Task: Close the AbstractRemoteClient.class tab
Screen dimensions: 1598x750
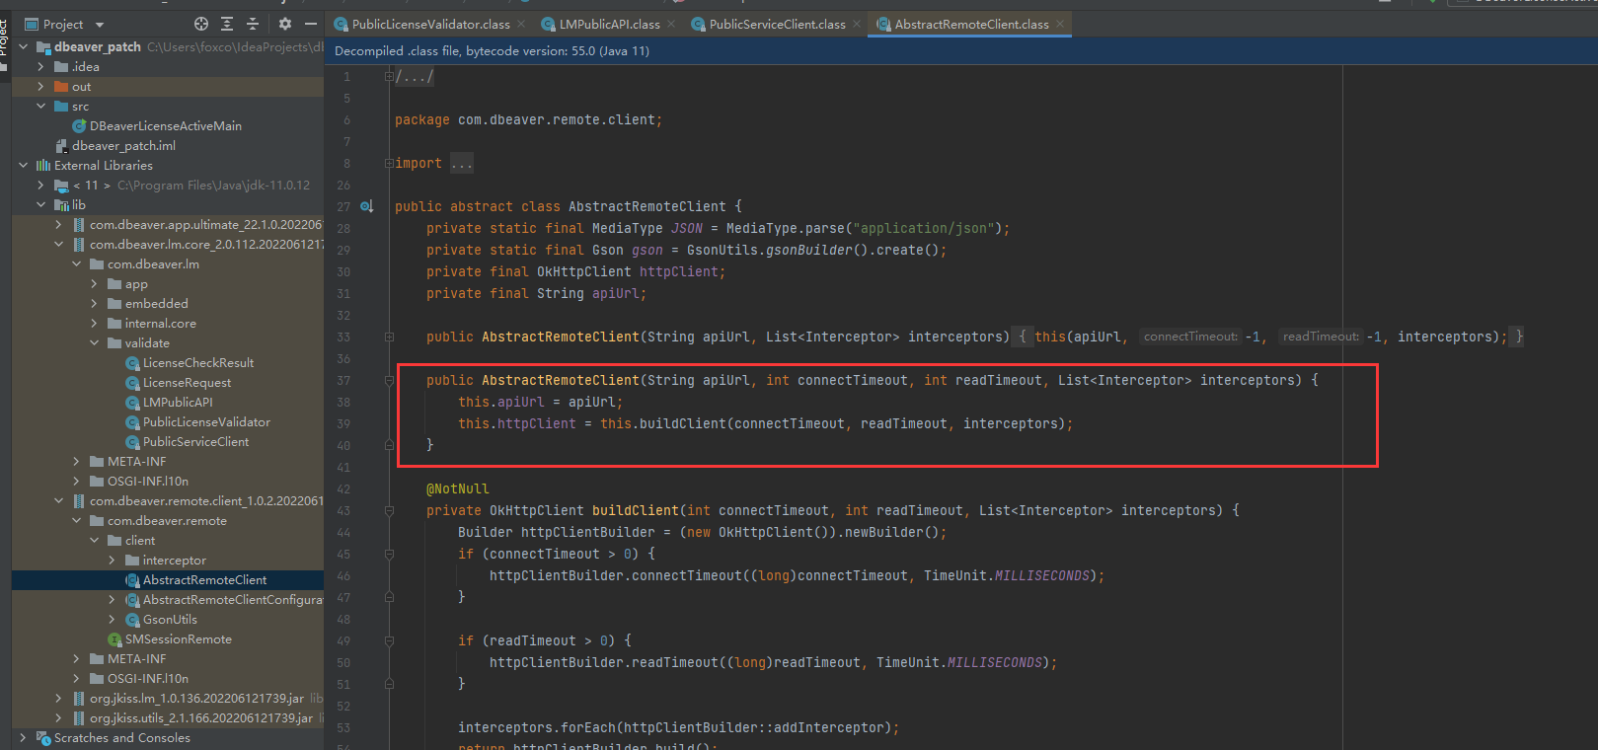Action: click(x=1060, y=24)
